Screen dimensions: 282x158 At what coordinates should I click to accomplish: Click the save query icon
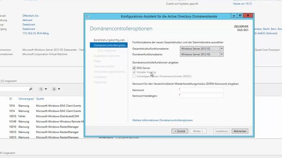point(54,89)
